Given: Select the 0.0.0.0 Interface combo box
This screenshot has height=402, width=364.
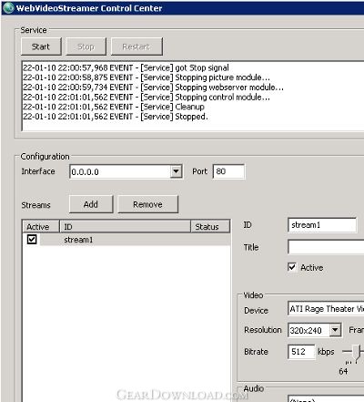Looking at the screenshot, I should 126,171.
